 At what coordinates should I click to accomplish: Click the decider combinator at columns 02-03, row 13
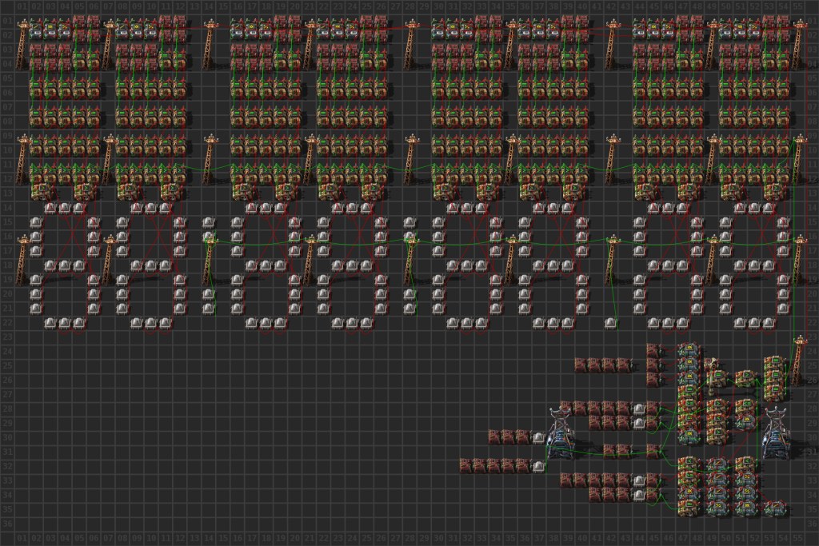pyautogui.click(x=42, y=193)
